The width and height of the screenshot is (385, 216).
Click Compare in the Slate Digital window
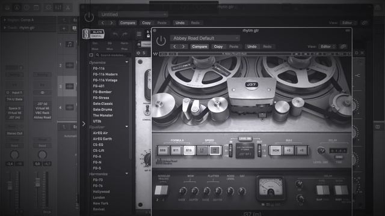[x=128, y=23]
